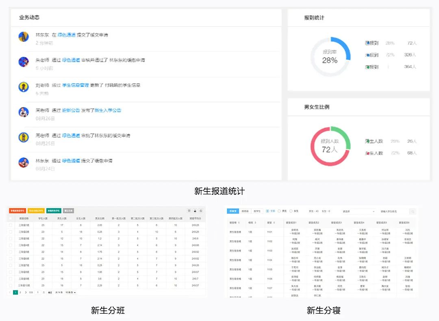This screenshot has height=321, width=439.
Task: Click the 三年级2班 class name cell
Action: coord(24,232)
